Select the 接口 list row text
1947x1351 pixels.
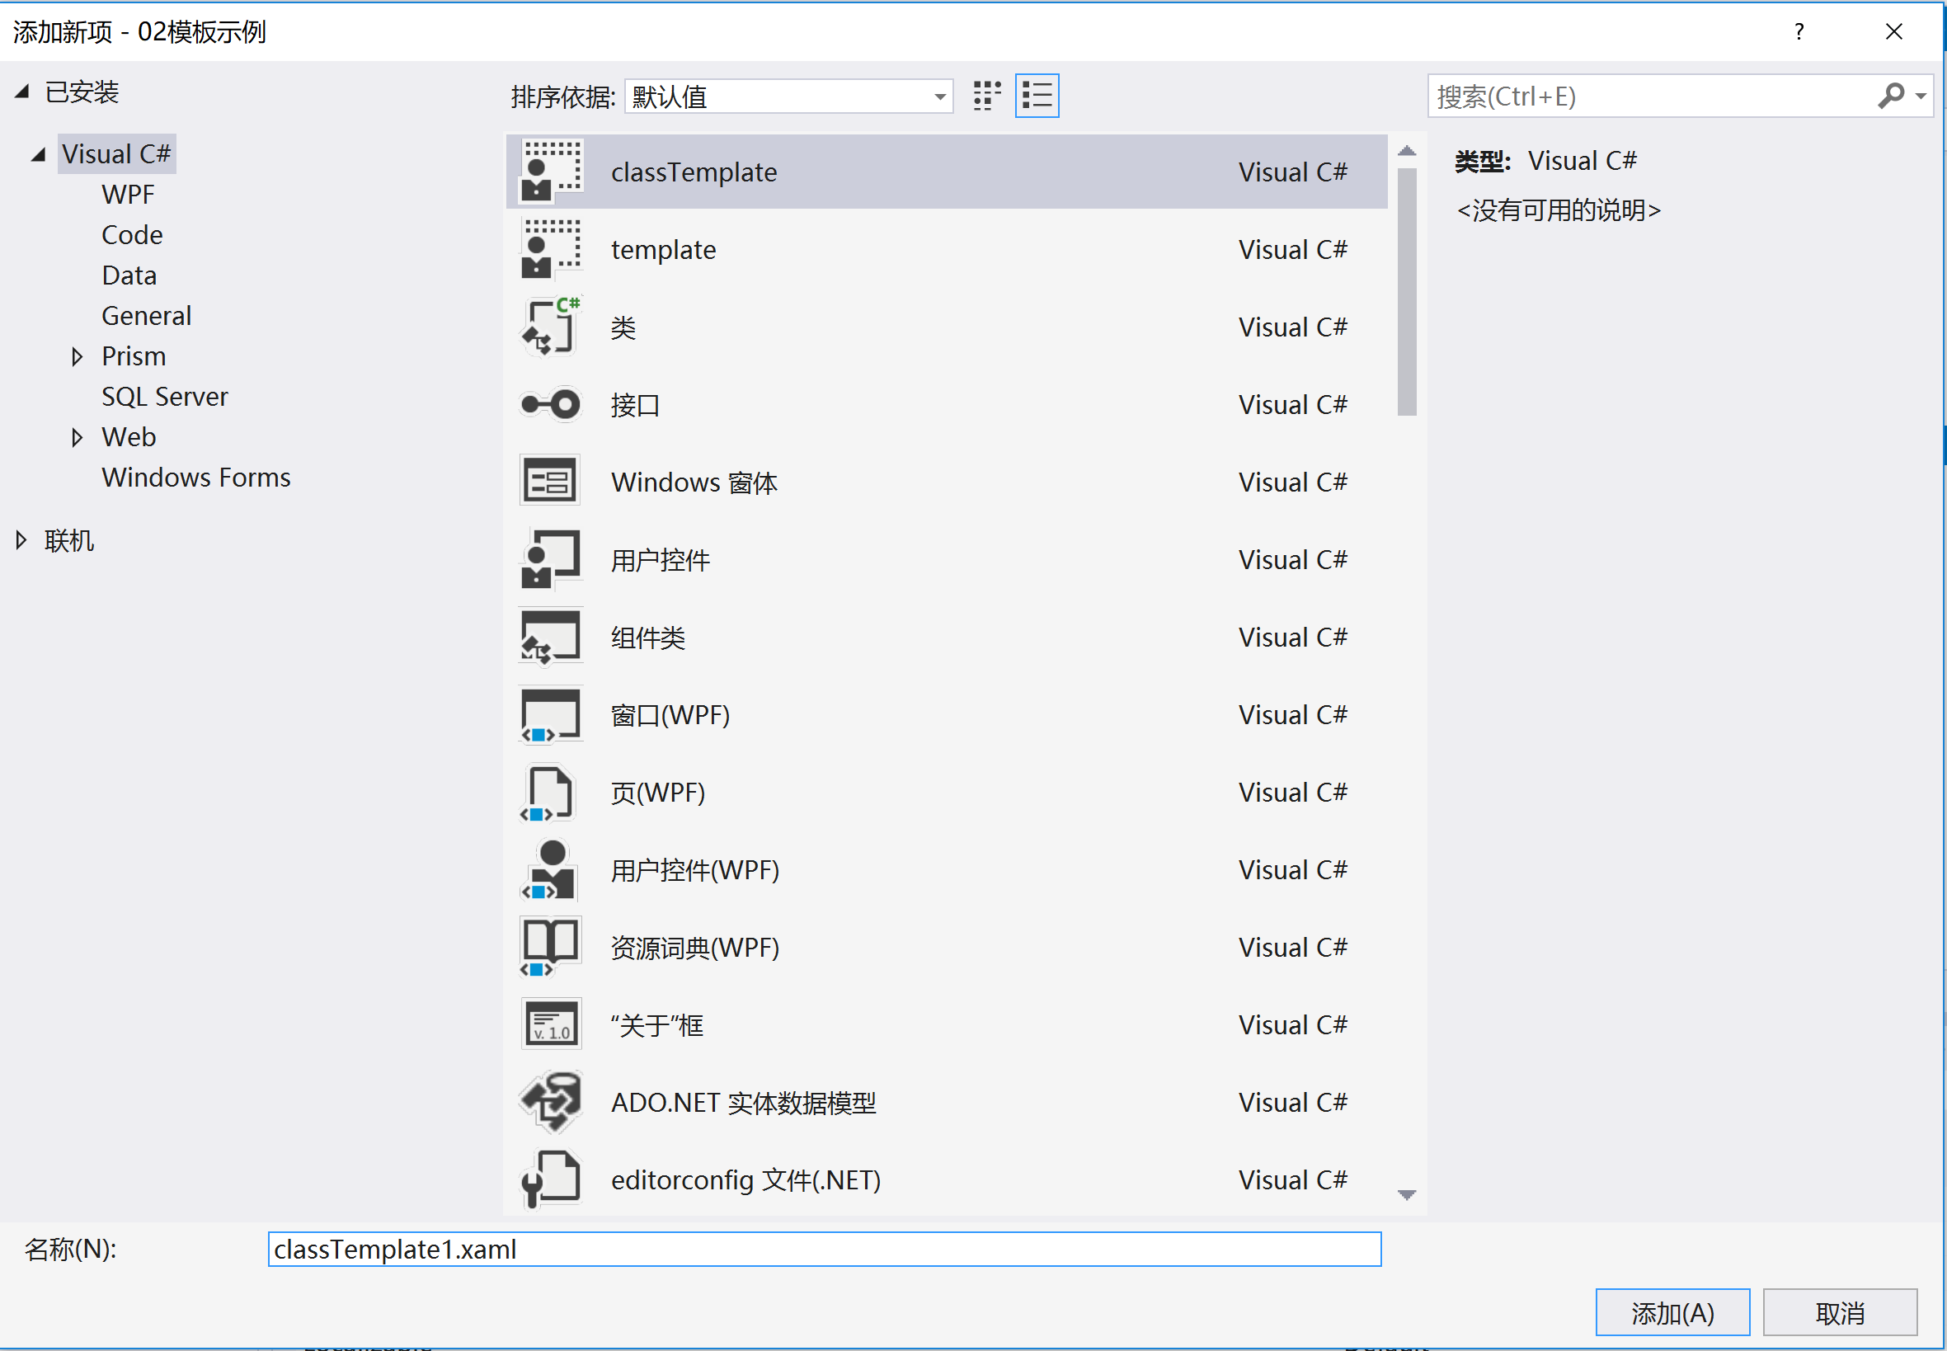[x=636, y=405]
